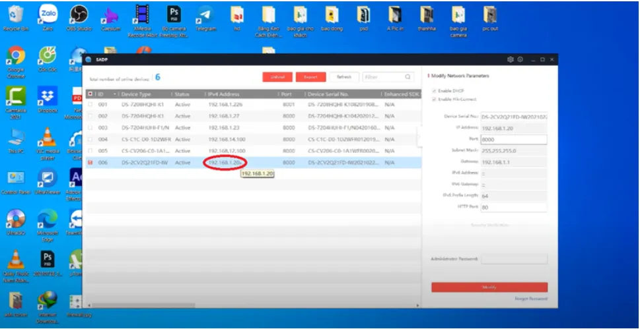Viewport: 640px width, 329px height.
Task: Open This PC icon
Action: (x=15, y=140)
